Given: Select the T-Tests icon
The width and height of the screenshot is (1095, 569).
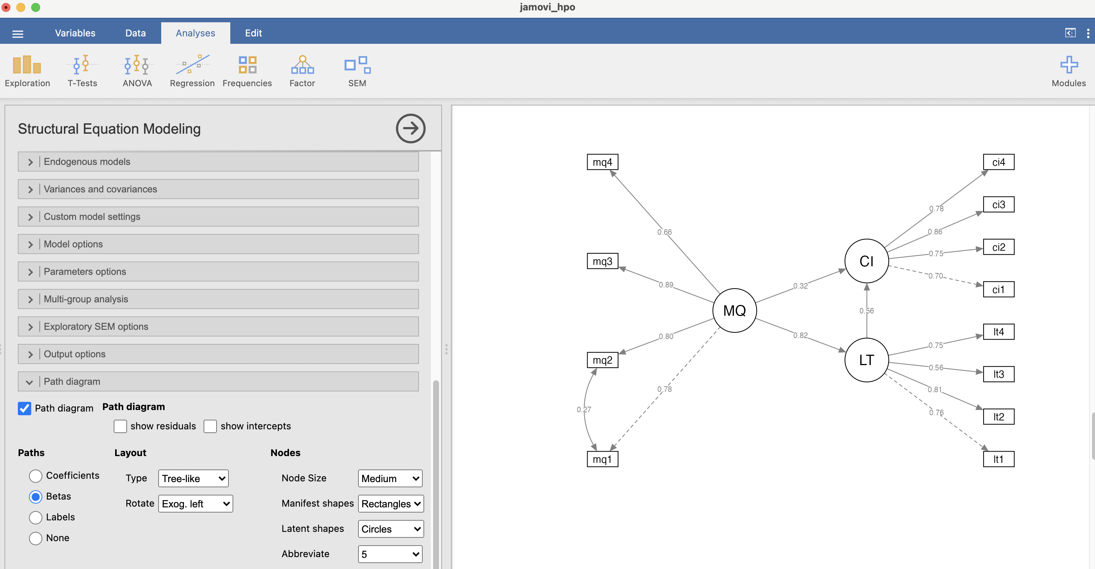Looking at the screenshot, I should (82, 70).
